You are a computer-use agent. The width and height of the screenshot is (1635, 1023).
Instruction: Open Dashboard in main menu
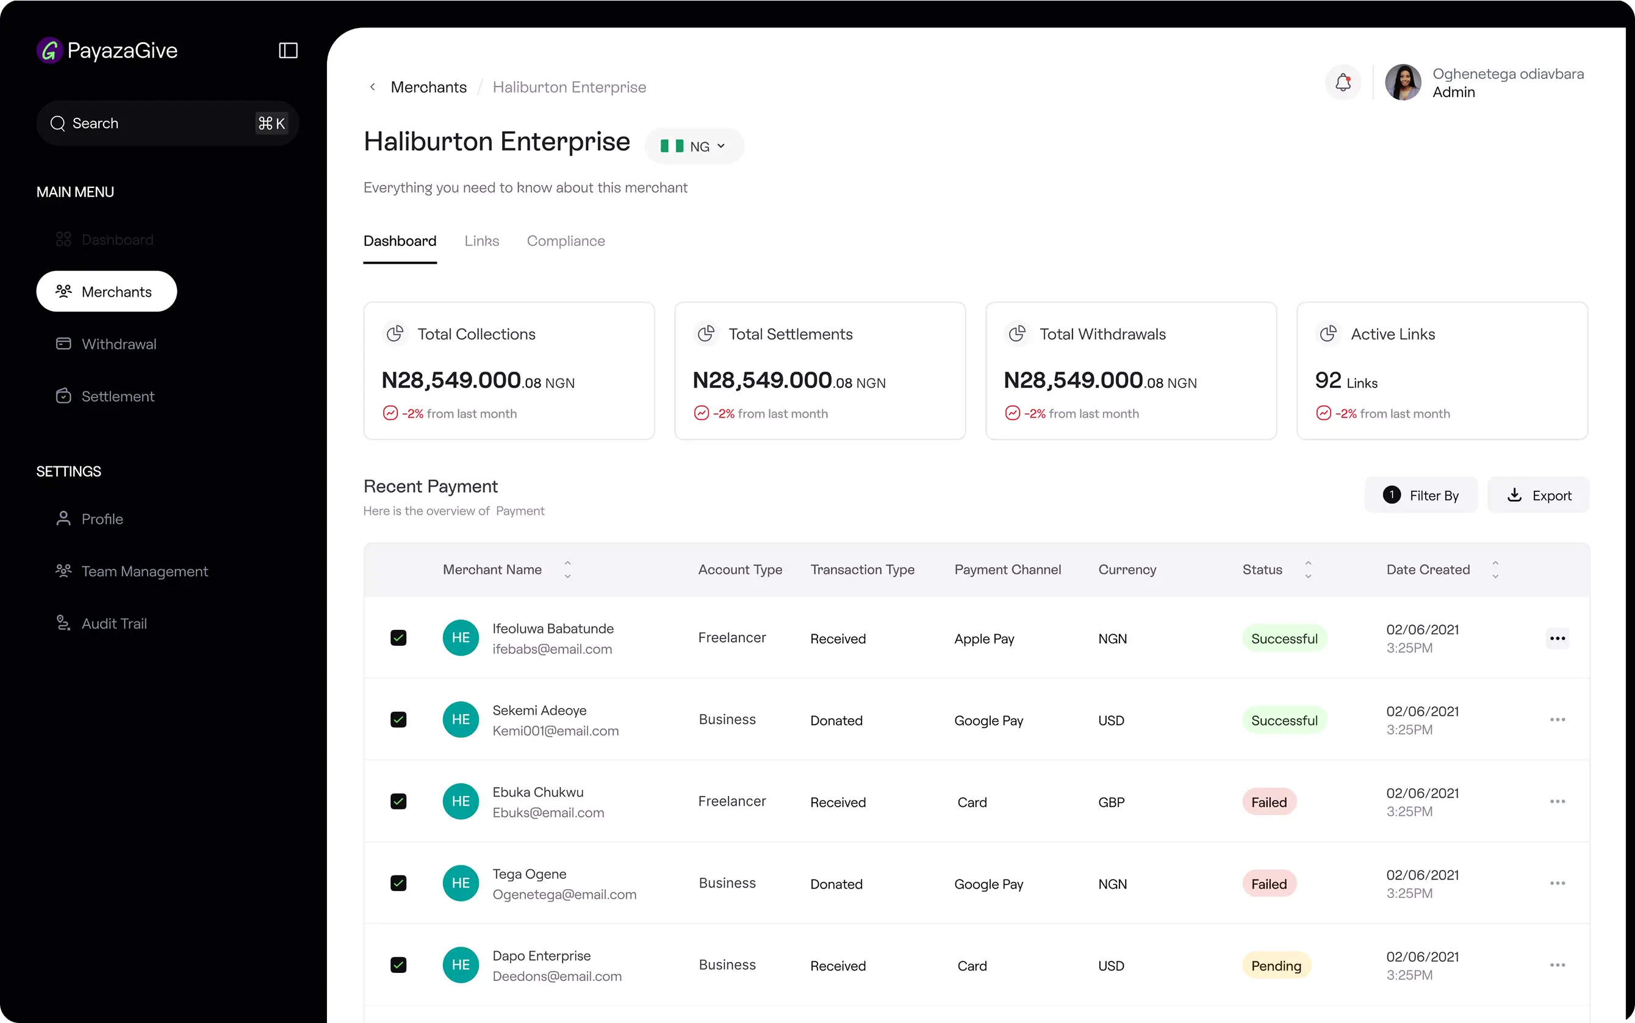105,239
